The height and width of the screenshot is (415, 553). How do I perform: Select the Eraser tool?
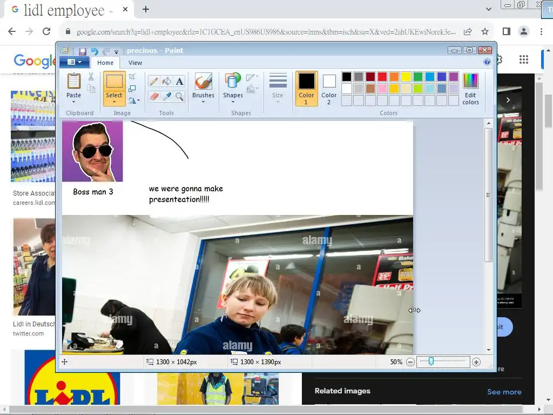[x=154, y=96]
